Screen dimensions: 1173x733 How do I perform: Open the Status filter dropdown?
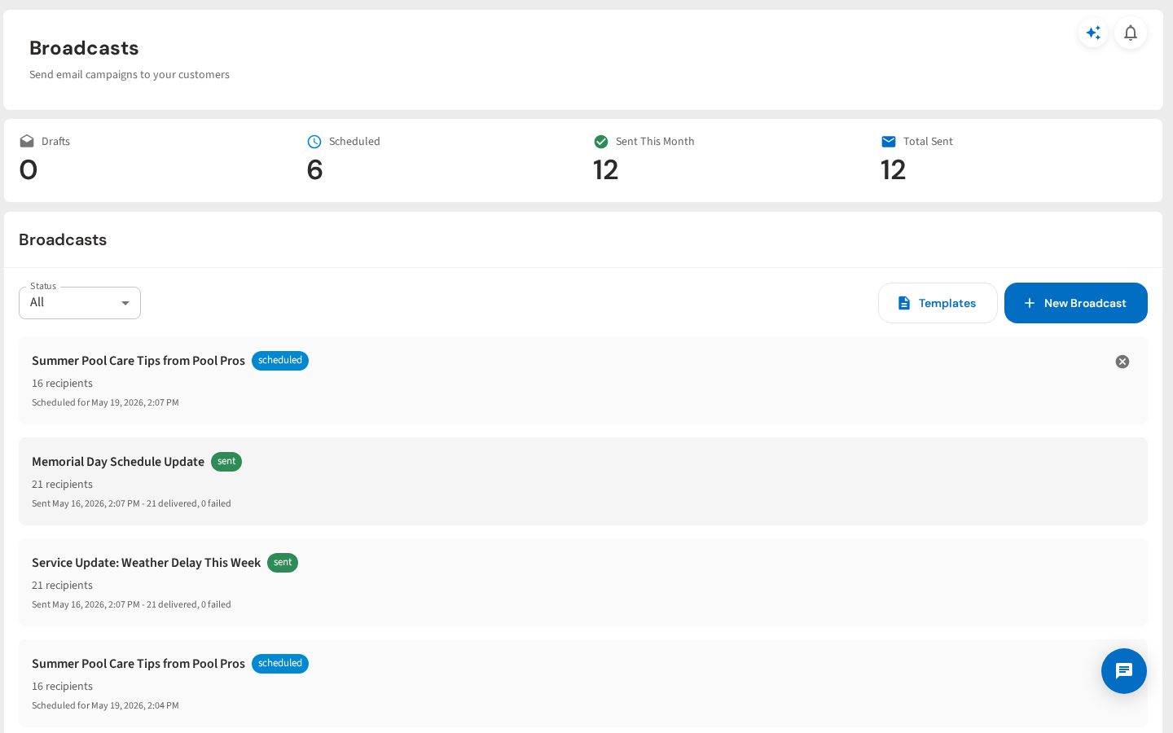(x=80, y=303)
